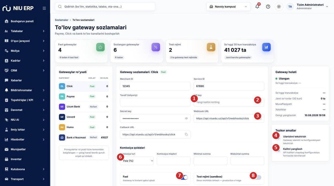Select the Uzcard gateway row
The image size is (334, 186).
point(84,117)
